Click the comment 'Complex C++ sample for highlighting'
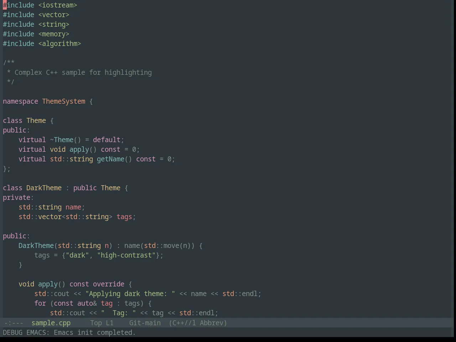 83,73
